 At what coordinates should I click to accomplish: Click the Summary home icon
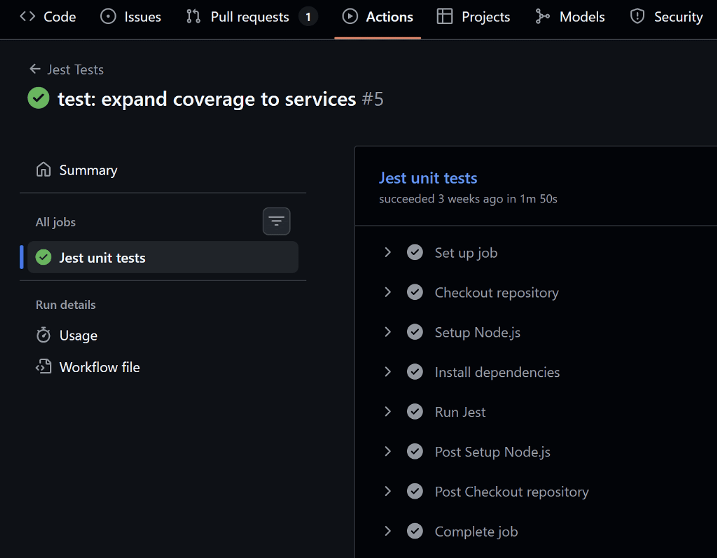(x=43, y=169)
